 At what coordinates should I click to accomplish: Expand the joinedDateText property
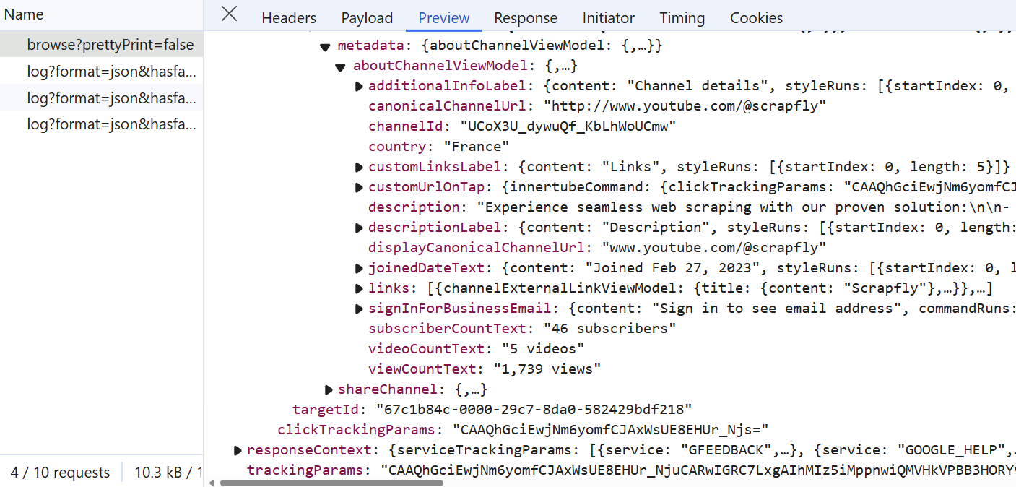(359, 269)
